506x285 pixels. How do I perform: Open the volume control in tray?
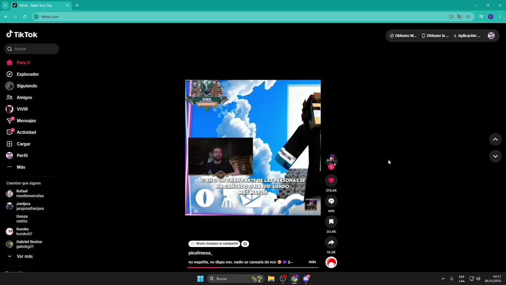coord(478,279)
